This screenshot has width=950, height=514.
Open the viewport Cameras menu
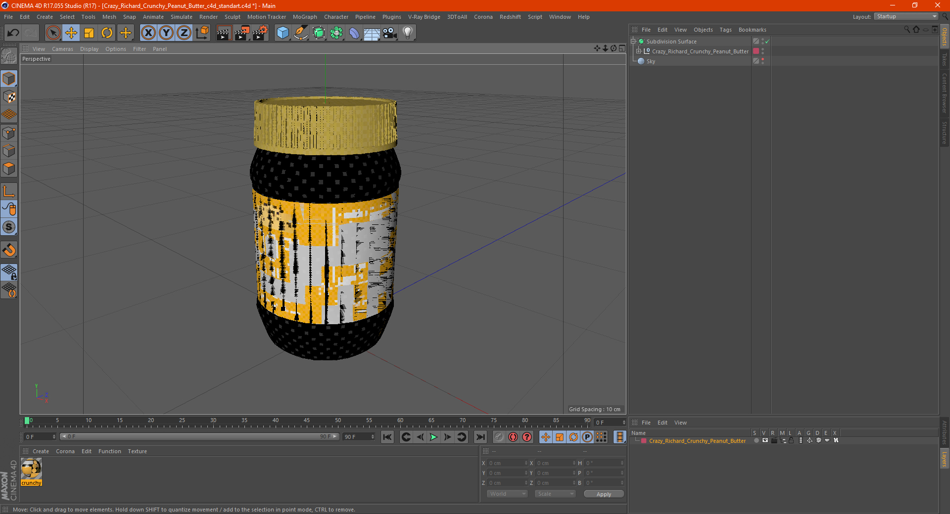(x=62, y=49)
